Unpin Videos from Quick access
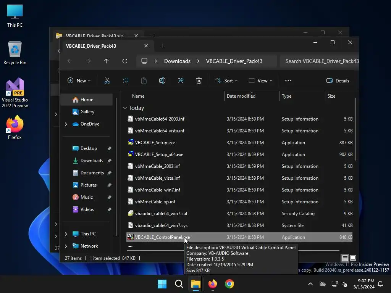Screen dimensions: 391x293 point(109,209)
